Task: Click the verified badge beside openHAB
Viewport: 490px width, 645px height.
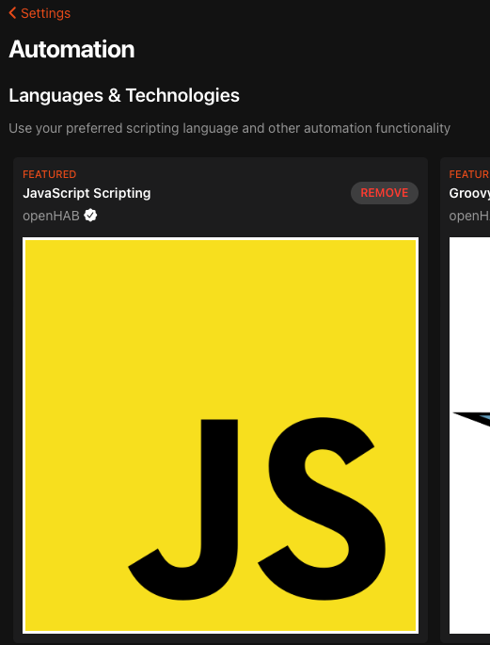Action: (90, 215)
